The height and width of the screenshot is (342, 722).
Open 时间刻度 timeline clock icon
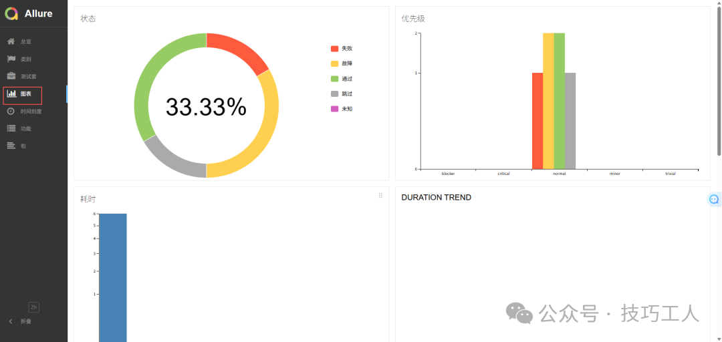11,111
